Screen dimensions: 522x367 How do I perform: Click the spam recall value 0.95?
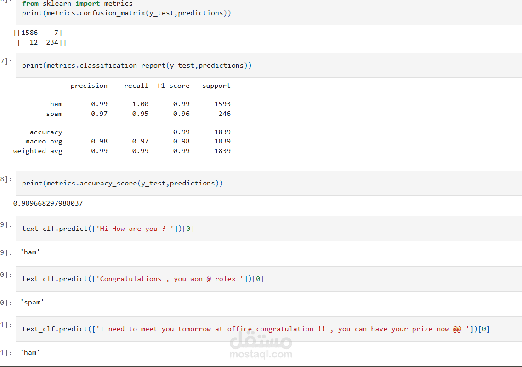[x=140, y=114]
